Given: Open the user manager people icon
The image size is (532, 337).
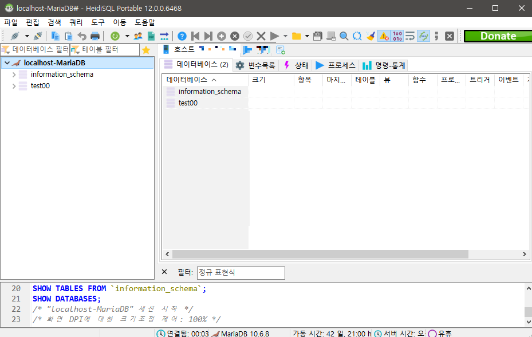Looking at the screenshot, I should click(x=138, y=36).
